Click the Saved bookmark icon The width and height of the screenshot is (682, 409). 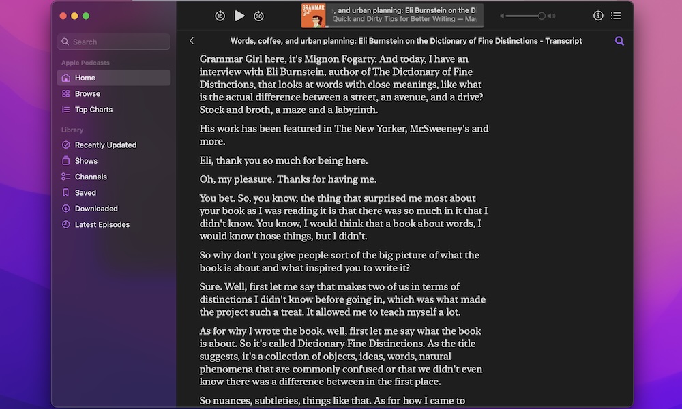[65, 193]
